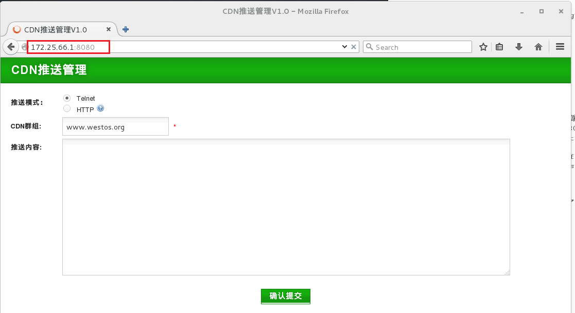The height and width of the screenshot is (313, 575).
Task: Submit with the 确认提交 button
Action: (286, 296)
